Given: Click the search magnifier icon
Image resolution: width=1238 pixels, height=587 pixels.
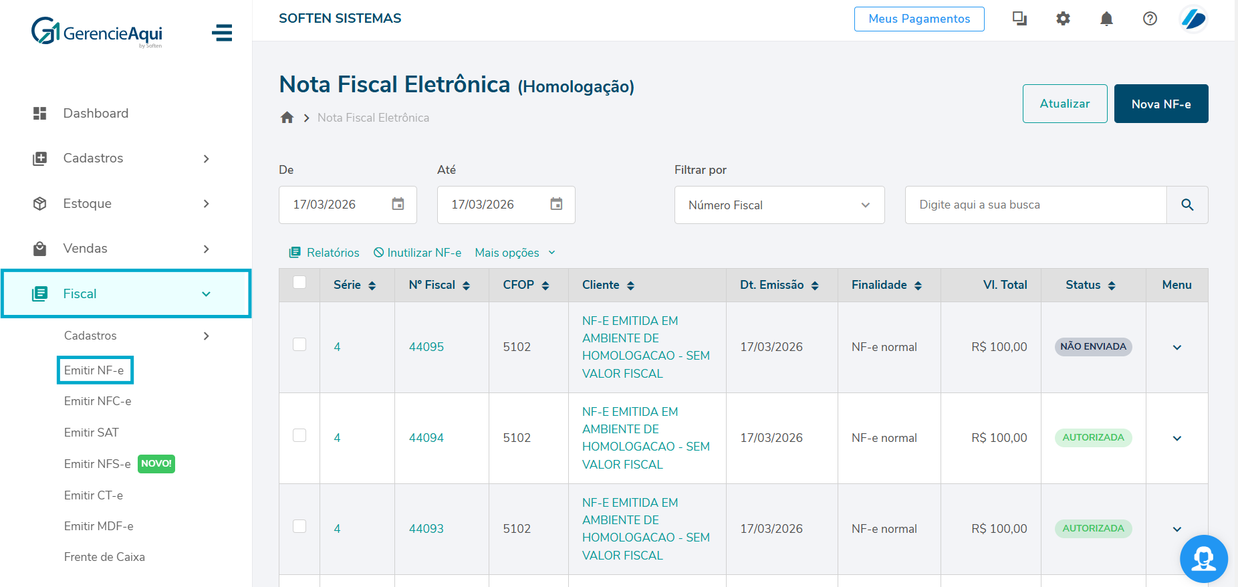Looking at the screenshot, I should (1187, 205).
